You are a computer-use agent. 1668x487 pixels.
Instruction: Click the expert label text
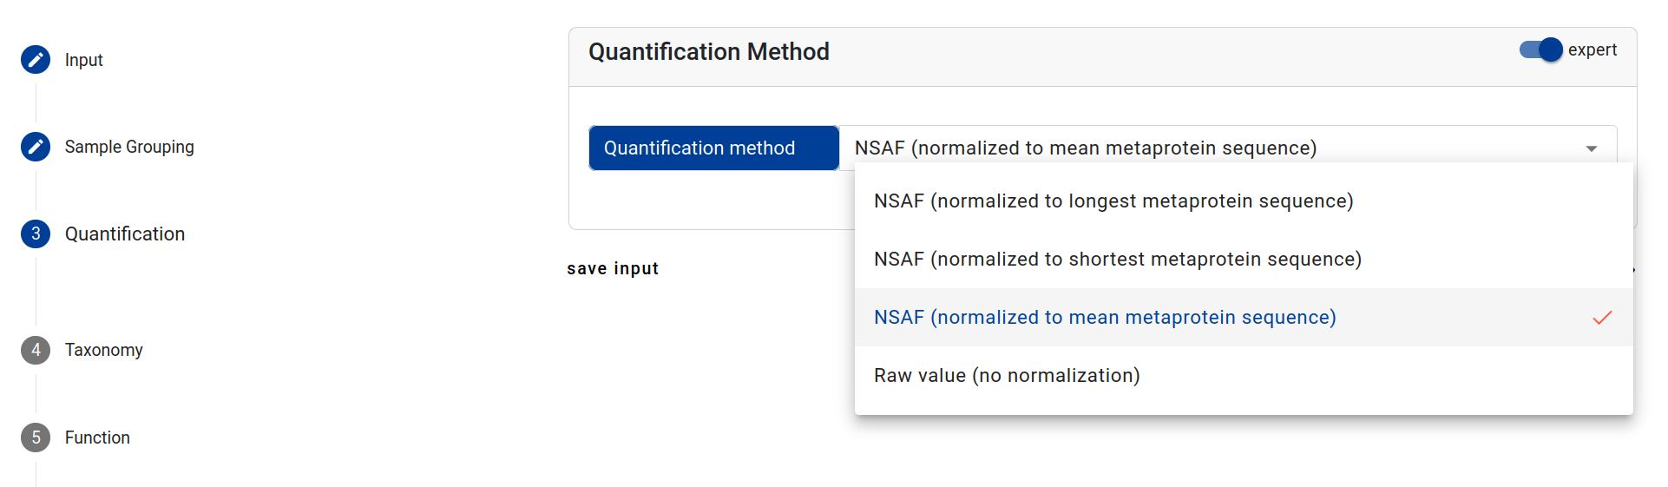click(1592, 50)
